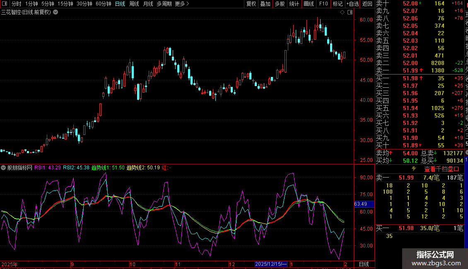This screenshot has width=468, height=269.
Task: Open the F10 company info
Action: pos(323,4)
